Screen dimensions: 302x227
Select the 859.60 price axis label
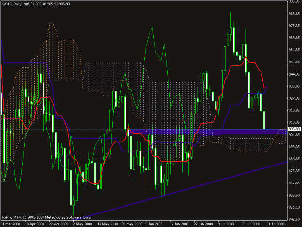[294, 195]
